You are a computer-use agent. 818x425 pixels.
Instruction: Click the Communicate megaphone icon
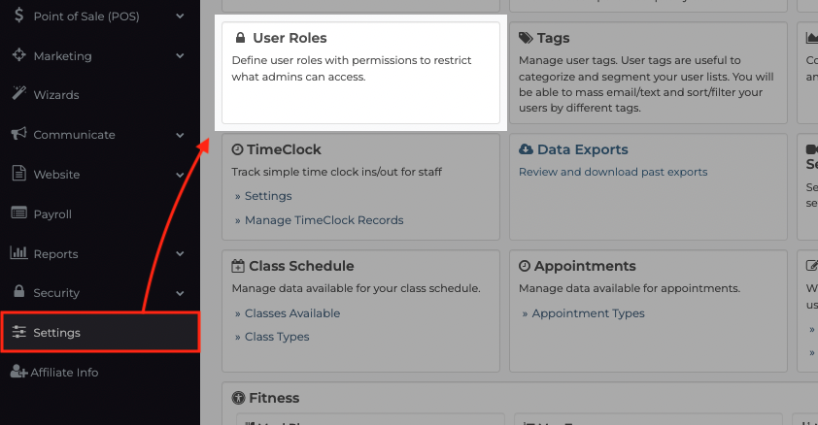click(18, 133)
